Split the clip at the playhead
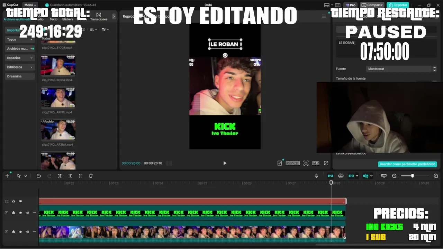 60,176
